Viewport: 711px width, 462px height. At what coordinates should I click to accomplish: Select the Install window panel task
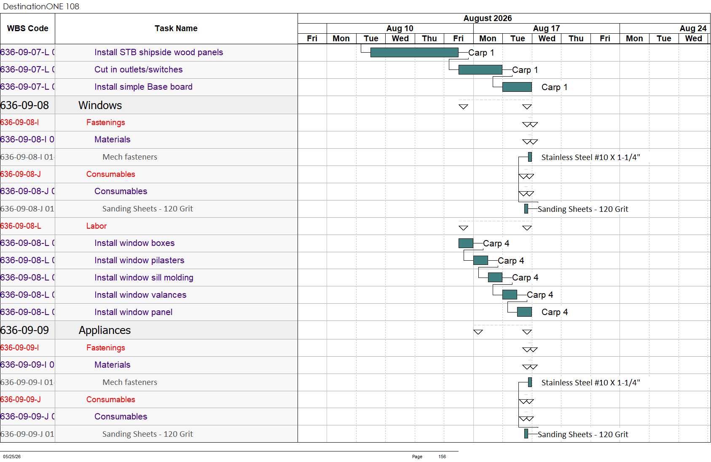pos(134,312)
